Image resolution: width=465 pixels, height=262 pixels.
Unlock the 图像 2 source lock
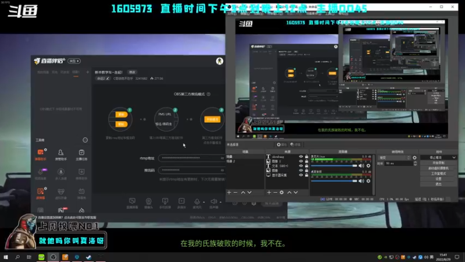[x=307, y=161]
